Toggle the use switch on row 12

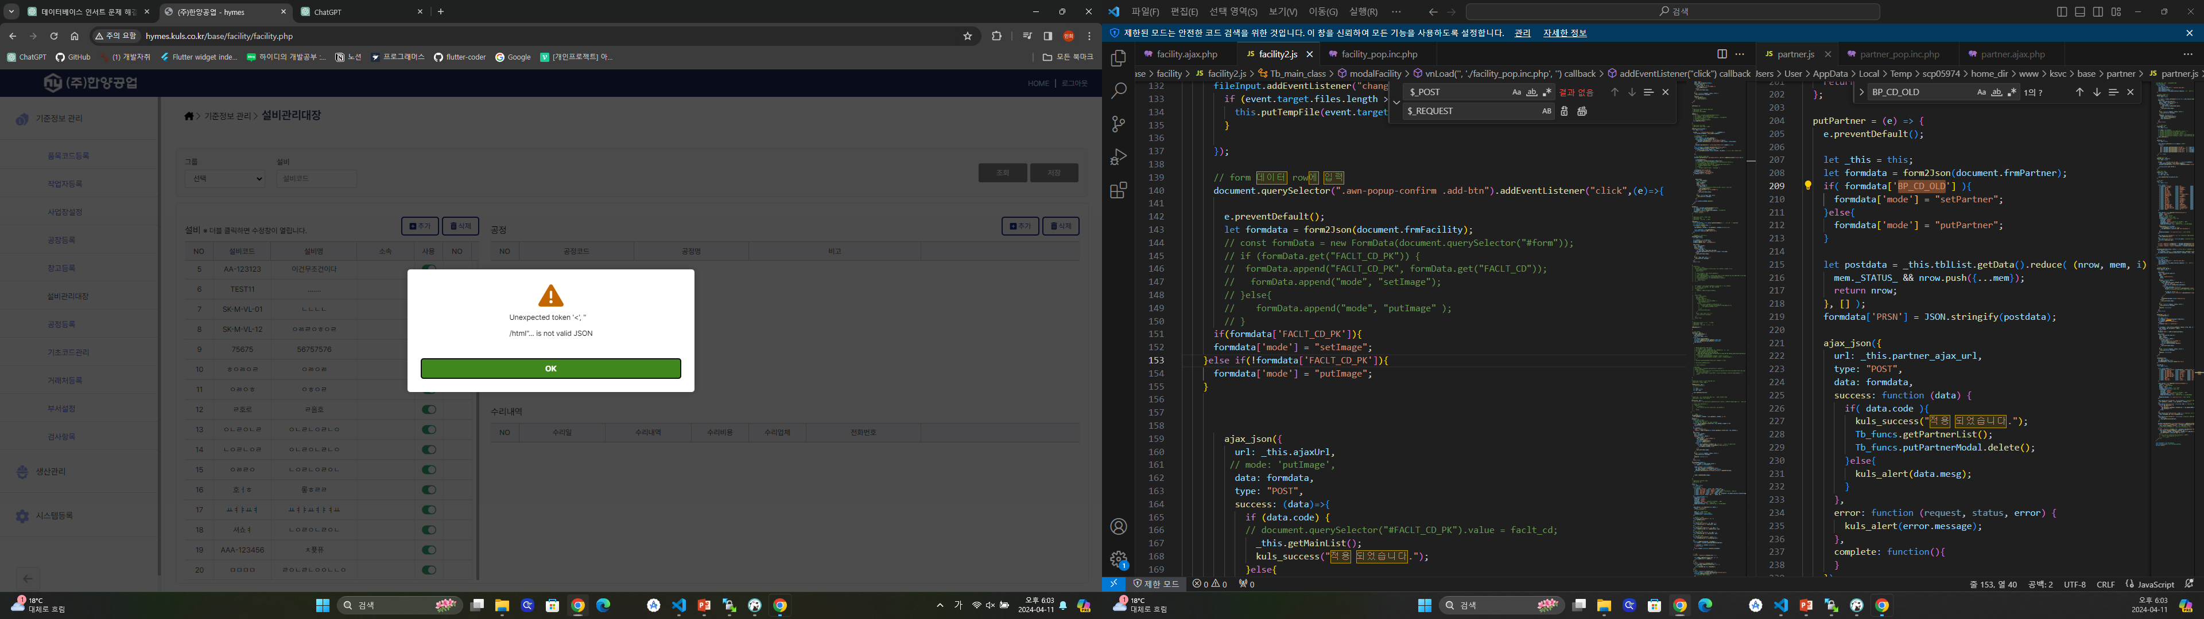point(429,410)
